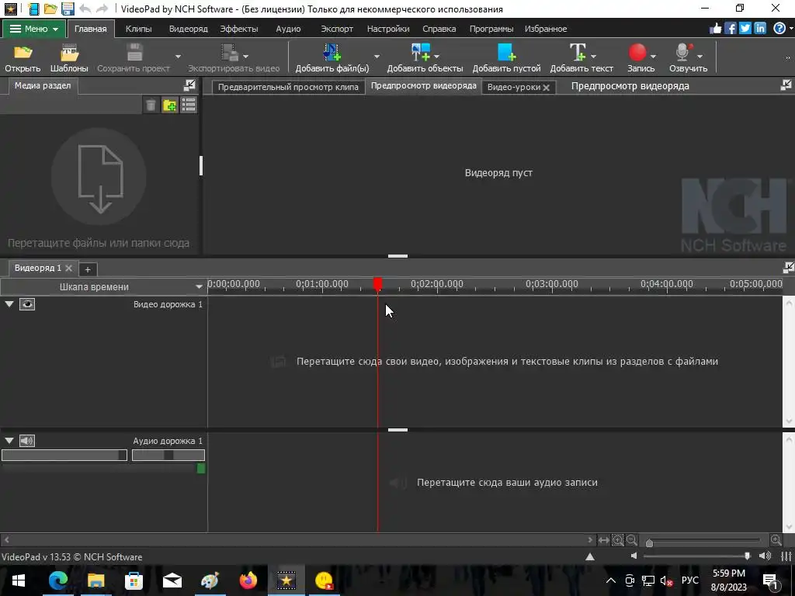Click the save icon in title bar
795x596 pixels.
[x=68, y=9]
